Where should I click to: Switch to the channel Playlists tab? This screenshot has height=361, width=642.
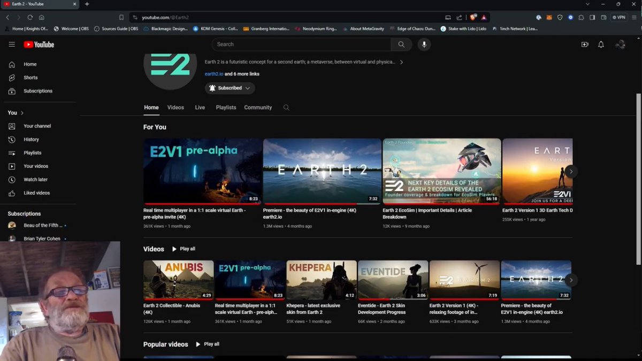226,107
